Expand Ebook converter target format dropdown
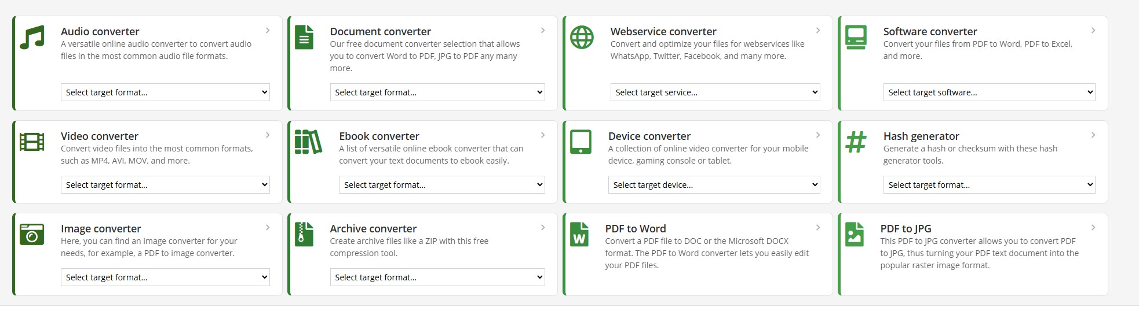The image size is (1139, 311). coord(441,185)
